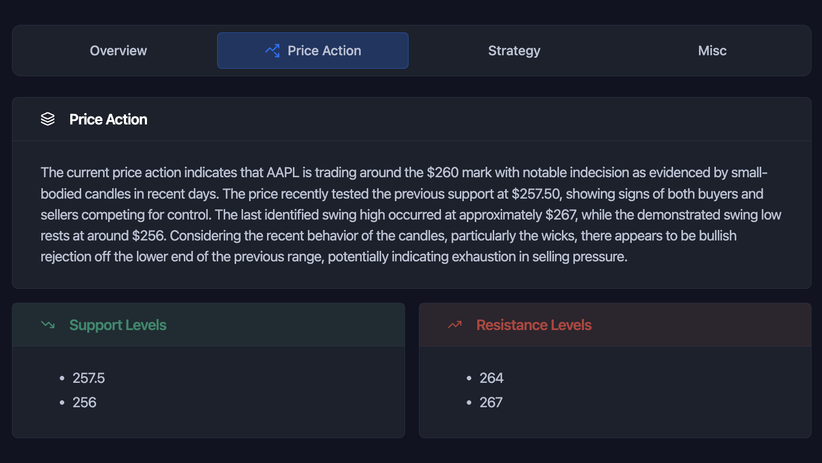Select the 267 resistance level entry
The height and width of the screenshot is (463, 822).
click(x=491, y=403)
